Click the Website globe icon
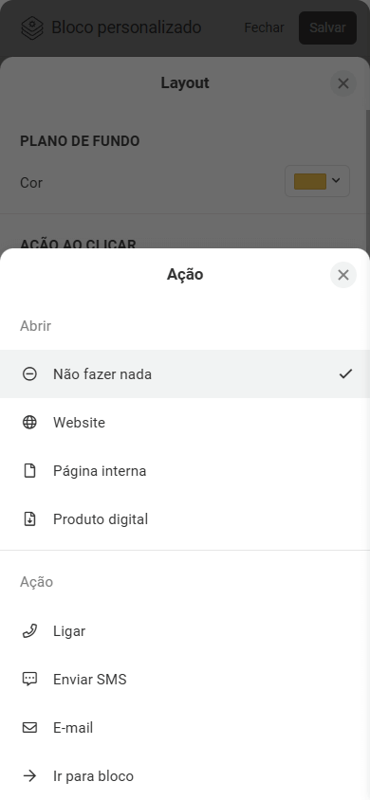 [29, 423]
